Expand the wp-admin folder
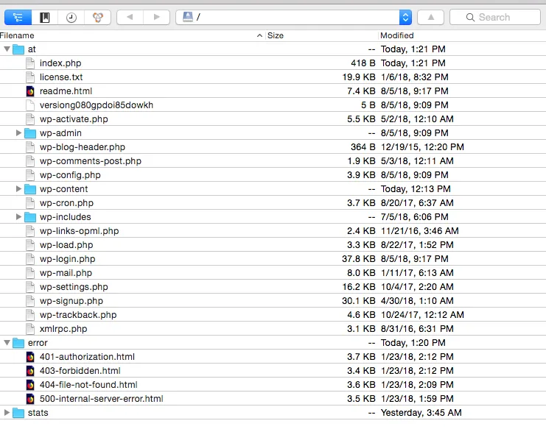 18,133
